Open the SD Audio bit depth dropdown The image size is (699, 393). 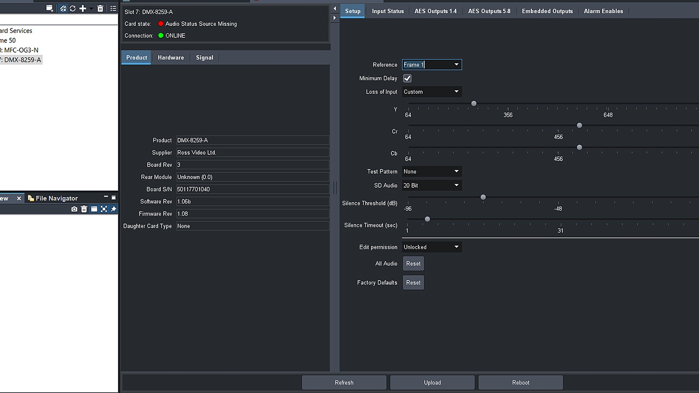click(432, 186)
